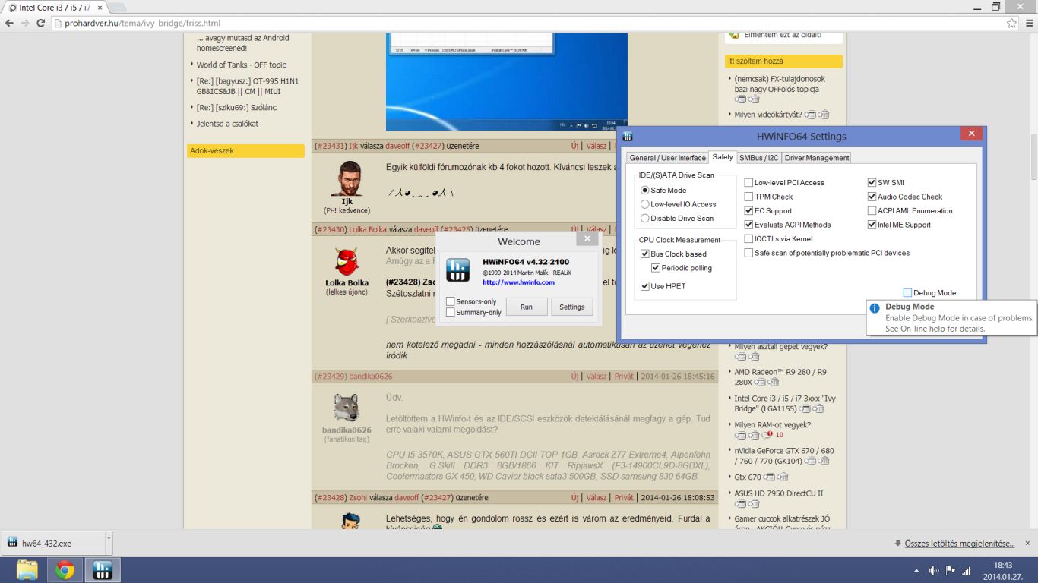
Task: Open a new Chrome tab
Action: (118, 7)
